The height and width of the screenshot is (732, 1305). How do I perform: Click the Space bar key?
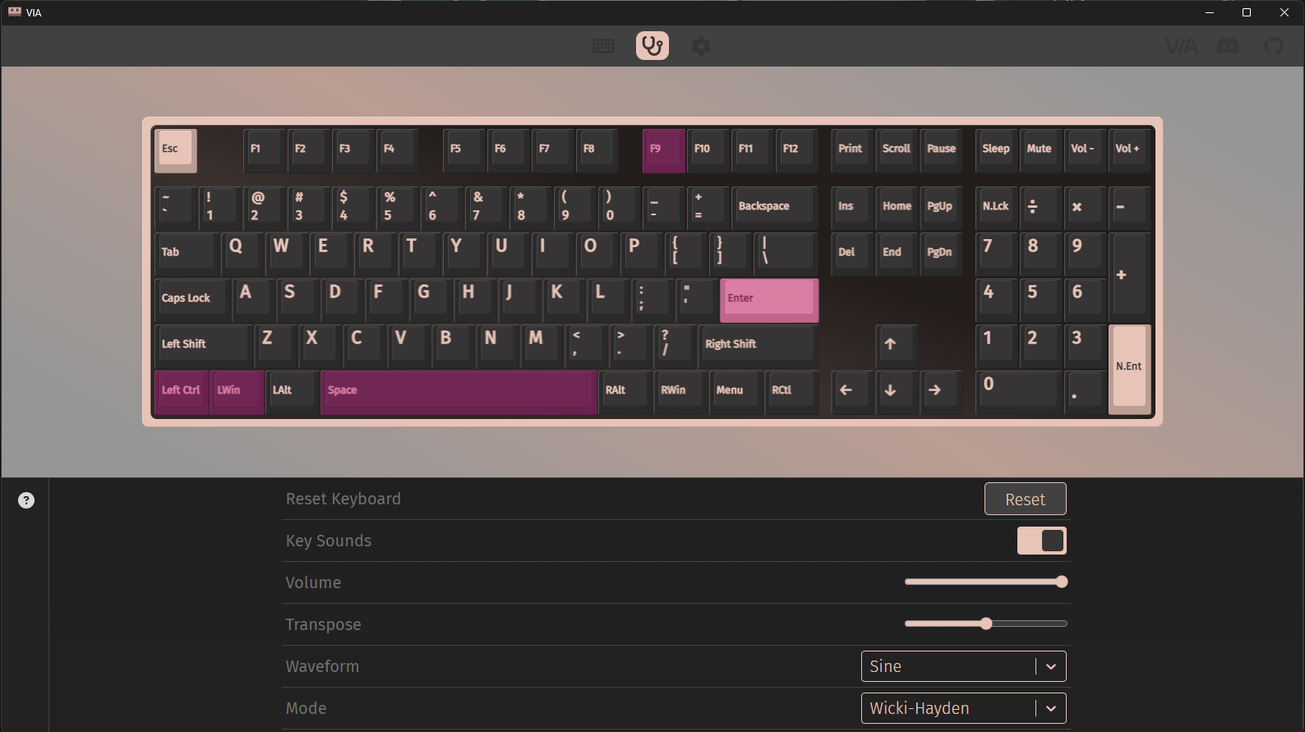459,391
